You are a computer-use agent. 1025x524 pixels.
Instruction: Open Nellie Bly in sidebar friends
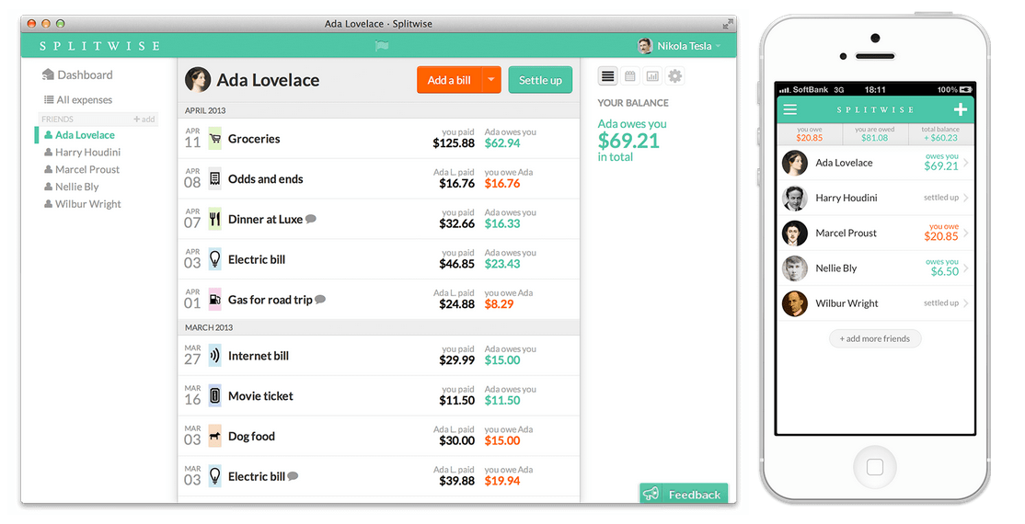(71, 187)
